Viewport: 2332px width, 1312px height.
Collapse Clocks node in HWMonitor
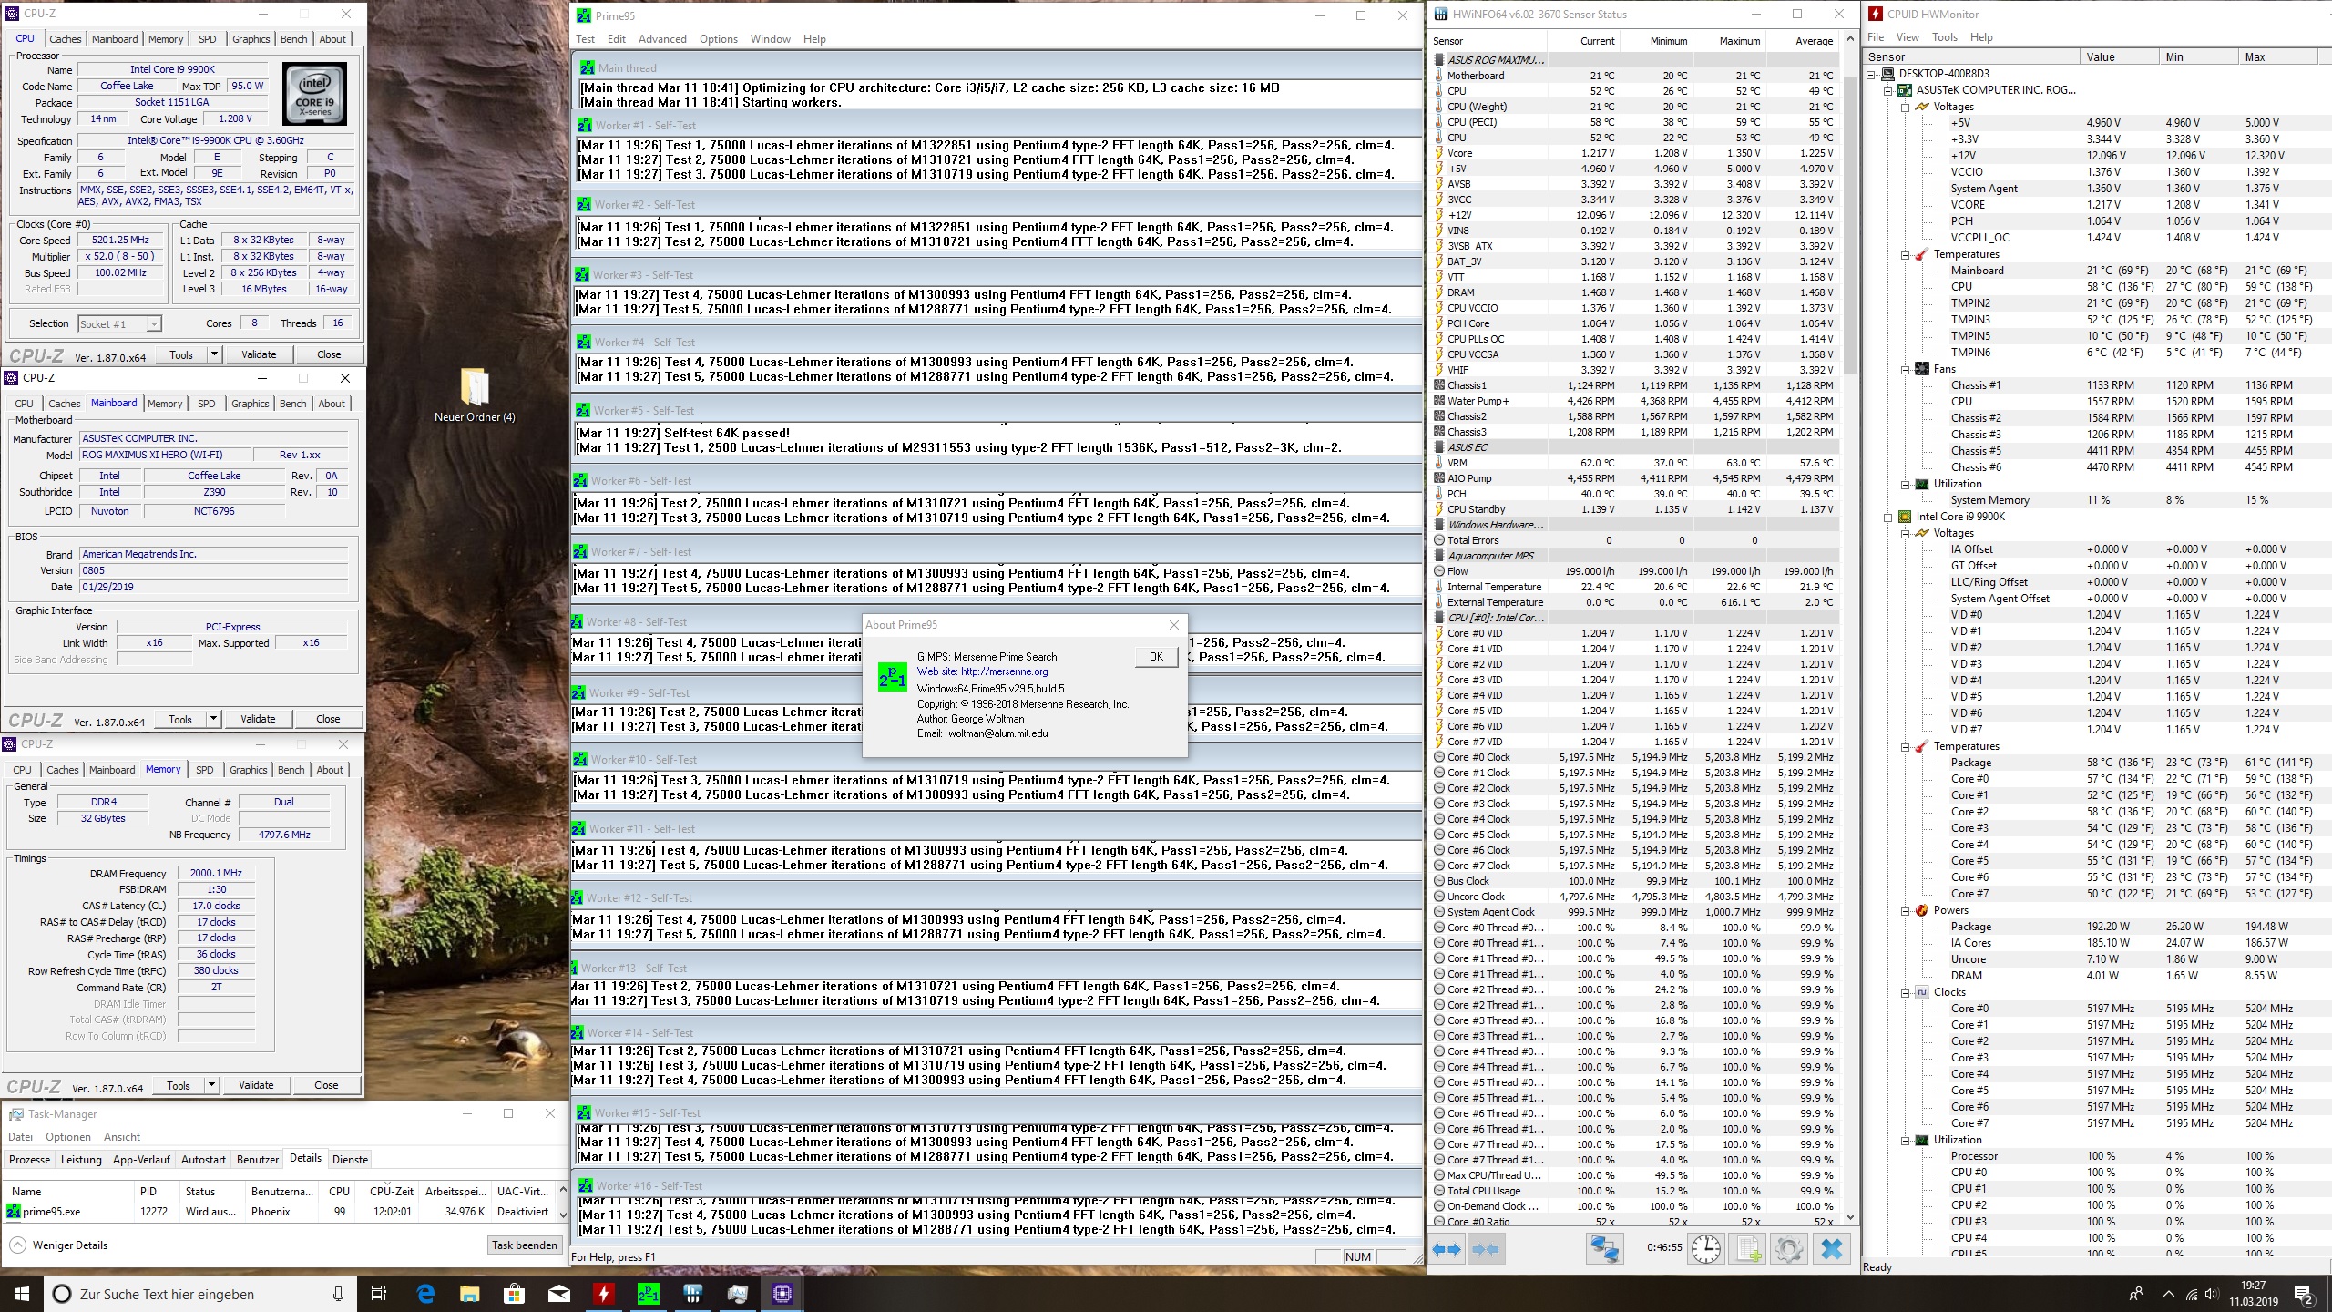point(1905,992)
